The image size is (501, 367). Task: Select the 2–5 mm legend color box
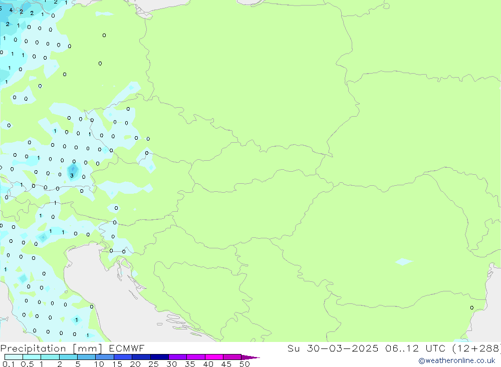point(68,357)
